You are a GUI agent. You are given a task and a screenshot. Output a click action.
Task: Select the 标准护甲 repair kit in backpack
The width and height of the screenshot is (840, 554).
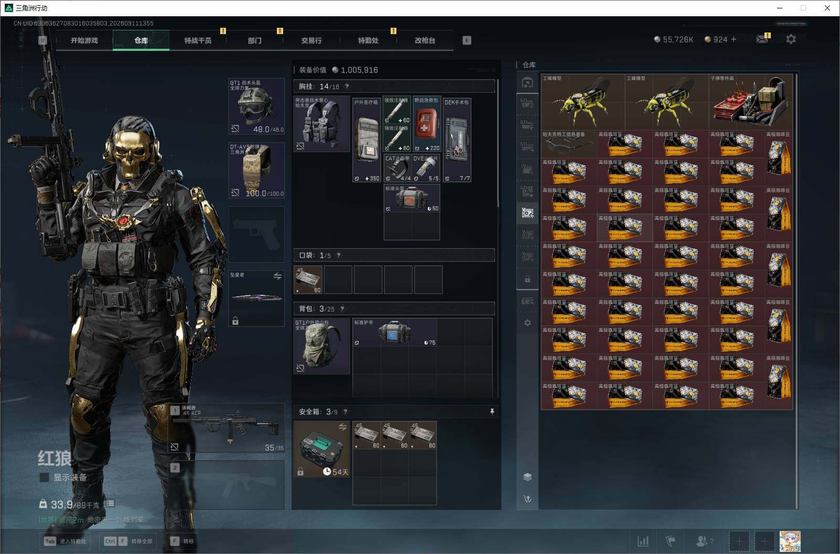point(395,332)
